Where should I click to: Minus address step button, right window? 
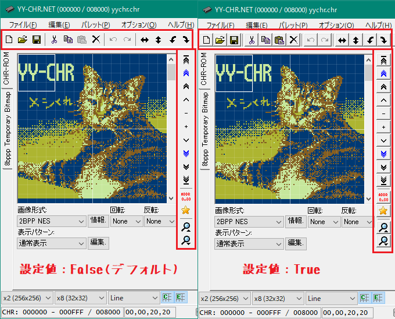coord(383,114)
